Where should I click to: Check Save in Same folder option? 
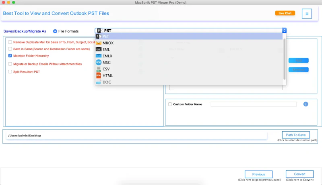point(10,49)
